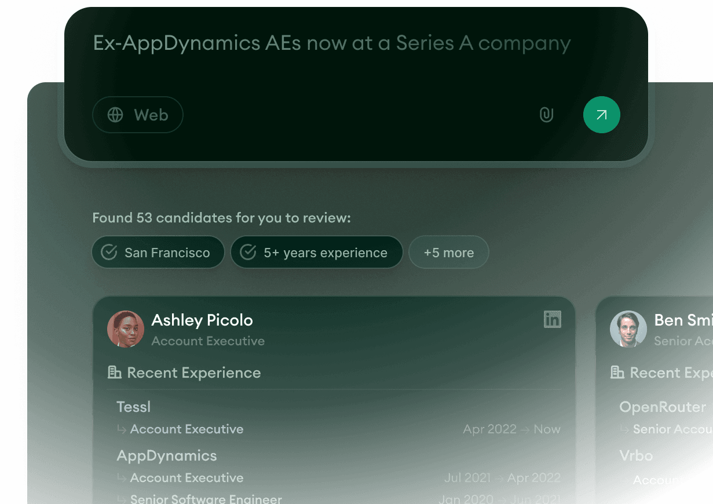Click the green send arrow button
Screen dimensions: 713x504
click(601, 115)
